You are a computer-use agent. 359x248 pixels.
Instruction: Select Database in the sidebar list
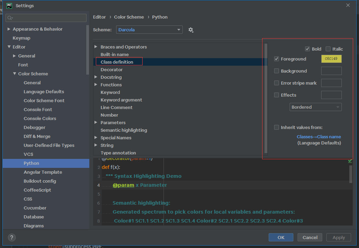34,217
